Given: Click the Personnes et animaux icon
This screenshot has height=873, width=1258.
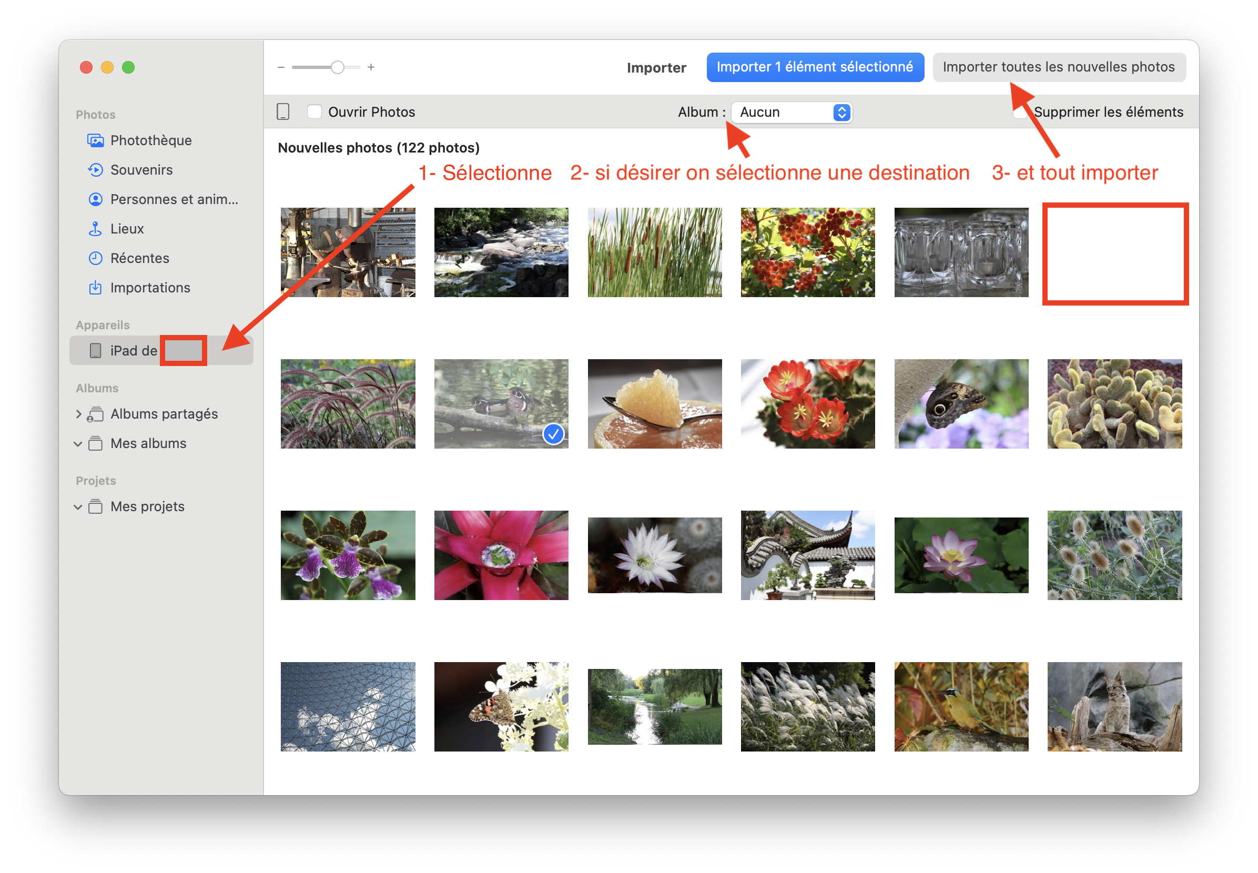Looking at the screenshot, I should click(95, 200).
